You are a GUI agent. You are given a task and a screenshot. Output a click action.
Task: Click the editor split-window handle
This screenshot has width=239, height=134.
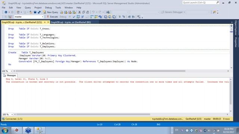pyautogui.click(x=232, y=26)
